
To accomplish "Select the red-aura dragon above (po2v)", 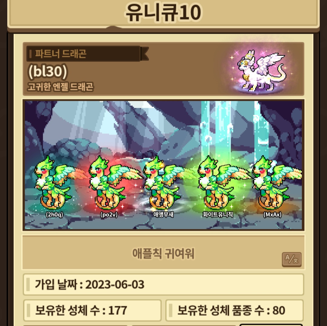I will tap(113, 183).
